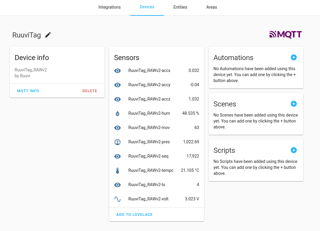Open MQTT INFO for the device

28,91
